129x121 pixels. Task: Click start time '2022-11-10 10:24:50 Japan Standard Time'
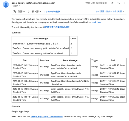pyautogui.click(x=25, y=83)
